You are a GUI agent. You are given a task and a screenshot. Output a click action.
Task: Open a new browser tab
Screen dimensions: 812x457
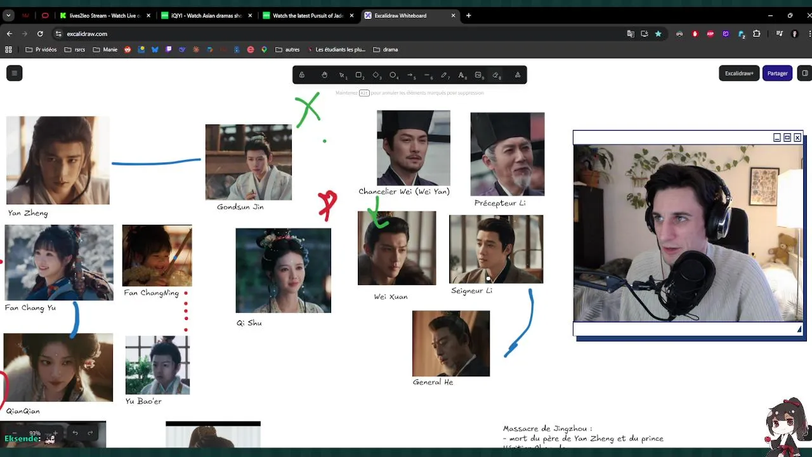click(468, 15)
